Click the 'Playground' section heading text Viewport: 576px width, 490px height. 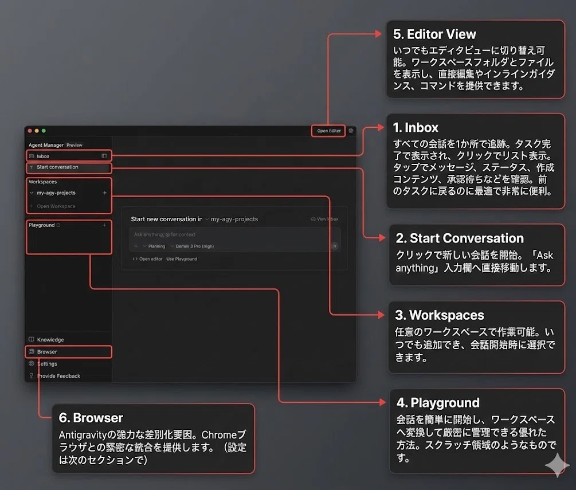(41, 225)
